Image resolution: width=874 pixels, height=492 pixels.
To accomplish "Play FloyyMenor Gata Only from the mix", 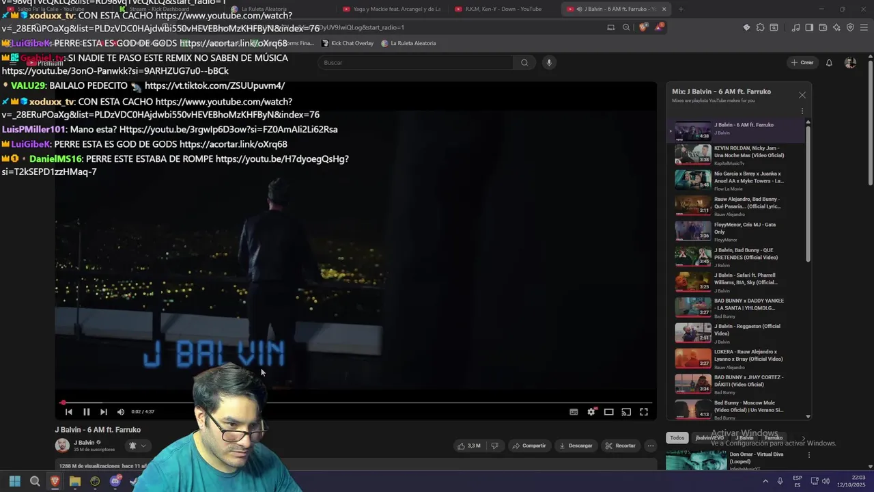I will pyautogui.click(x=737, y=232).
